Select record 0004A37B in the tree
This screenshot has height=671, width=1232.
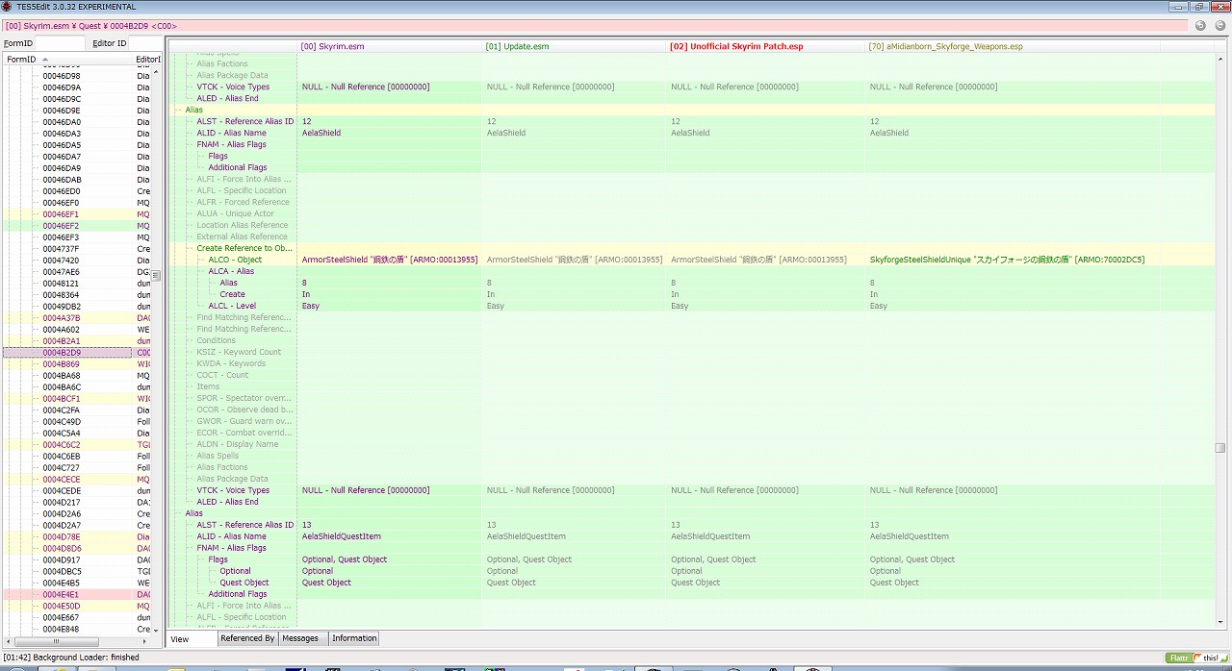(x=61, y=318)
